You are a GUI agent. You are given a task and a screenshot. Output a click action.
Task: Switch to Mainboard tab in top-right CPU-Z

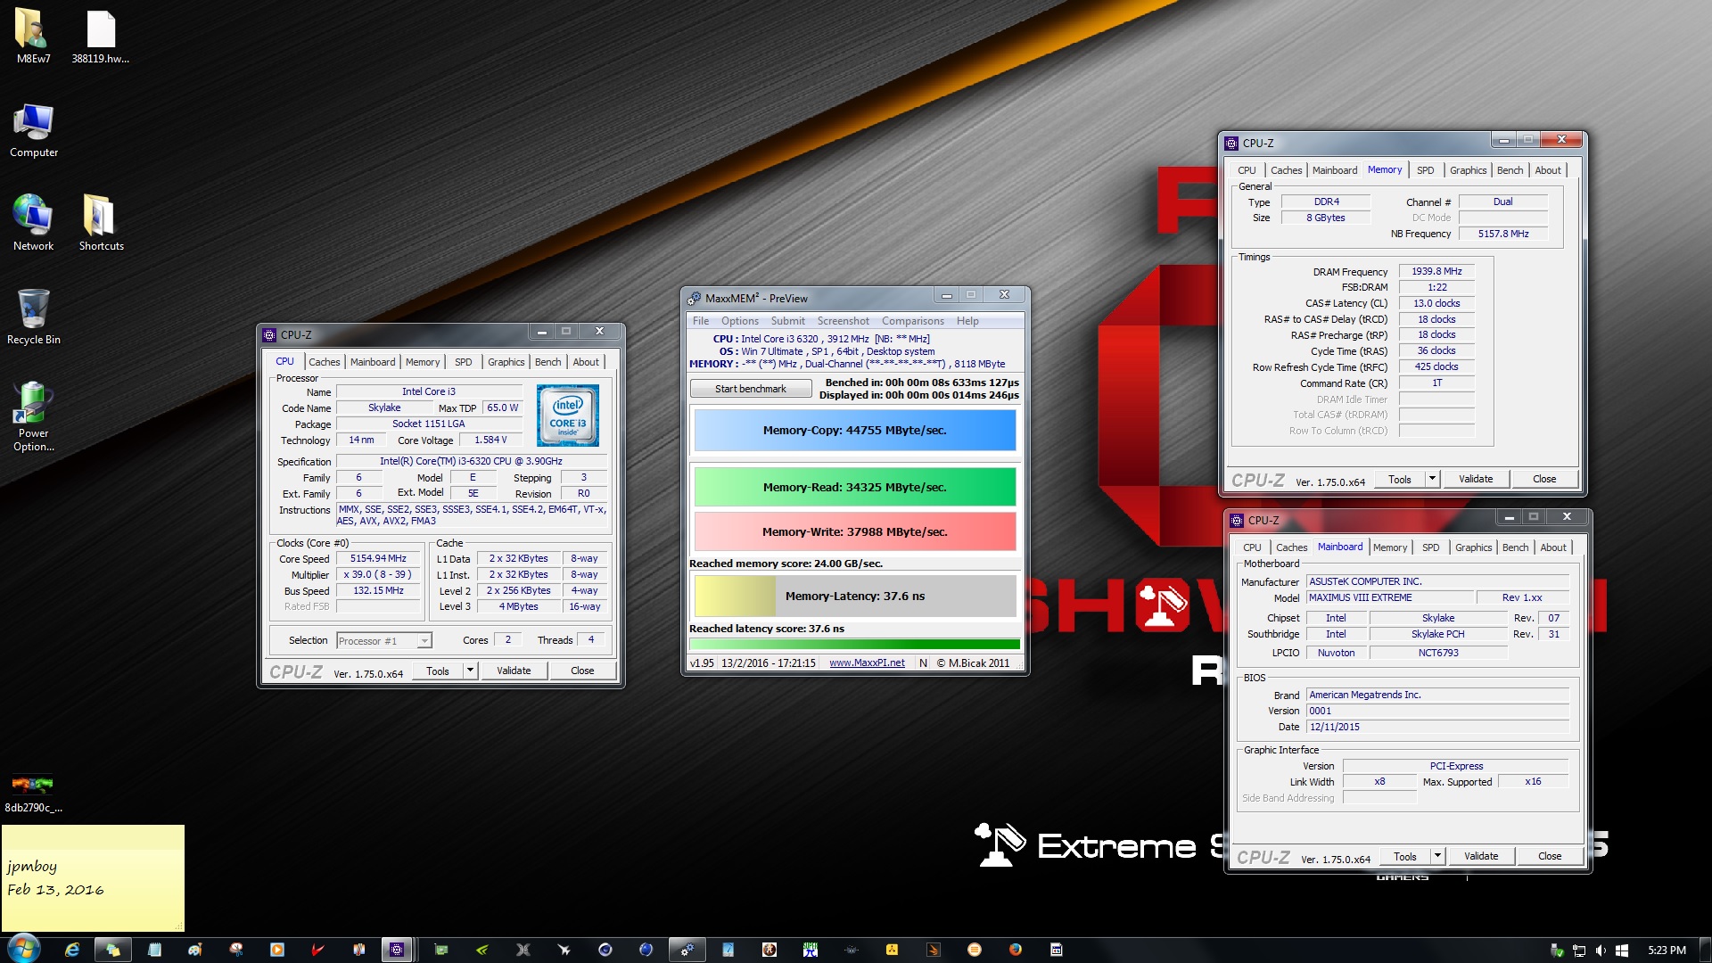(1334, 170)
